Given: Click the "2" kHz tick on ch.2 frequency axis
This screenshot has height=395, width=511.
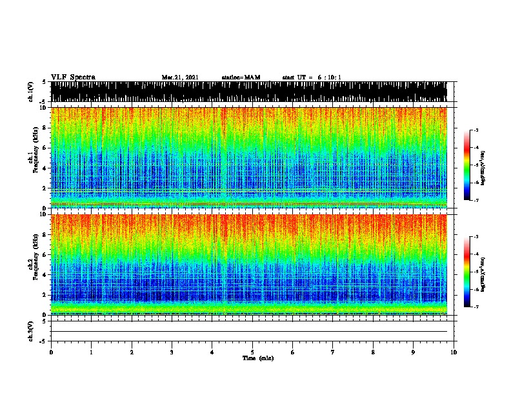Looking at the screenshot, I should tap(45, 295).
